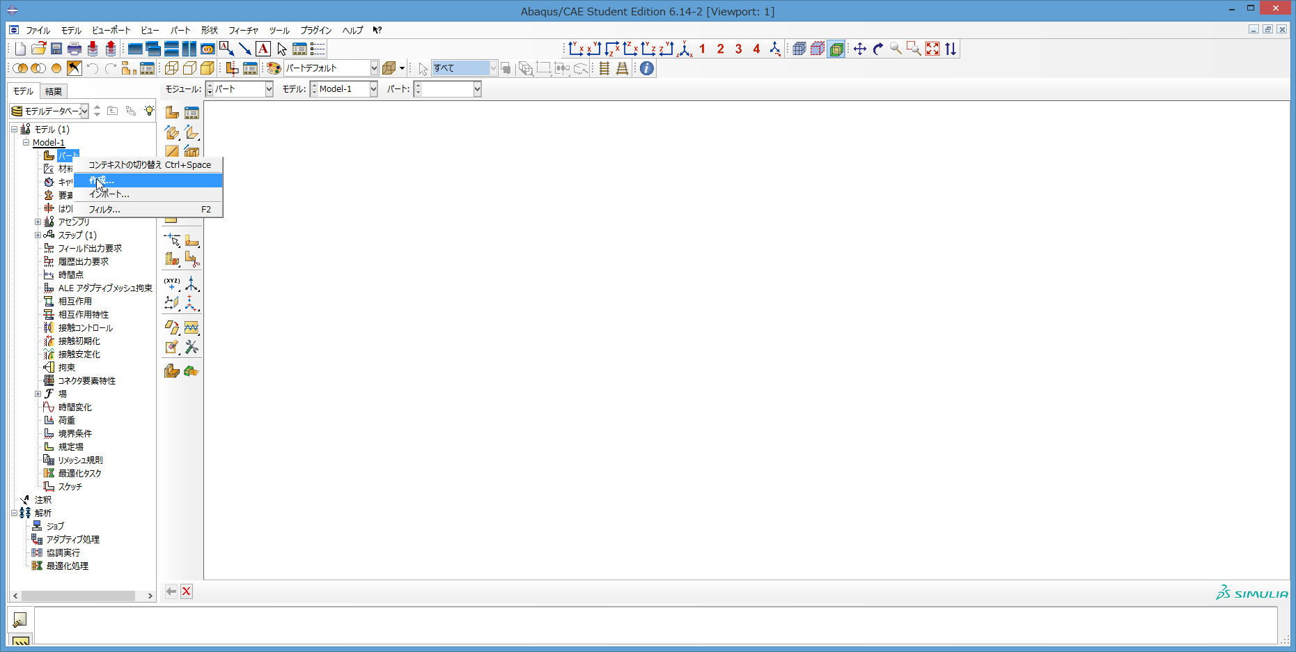Image resolution: width=1296 pixels, height=652 pixels.
Task: Click the model tree horizontal scrollbar
Action: tap(78, 596)
